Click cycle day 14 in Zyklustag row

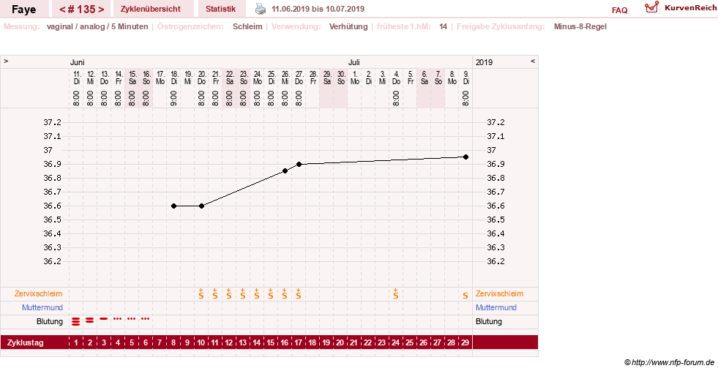click(256, 342)
